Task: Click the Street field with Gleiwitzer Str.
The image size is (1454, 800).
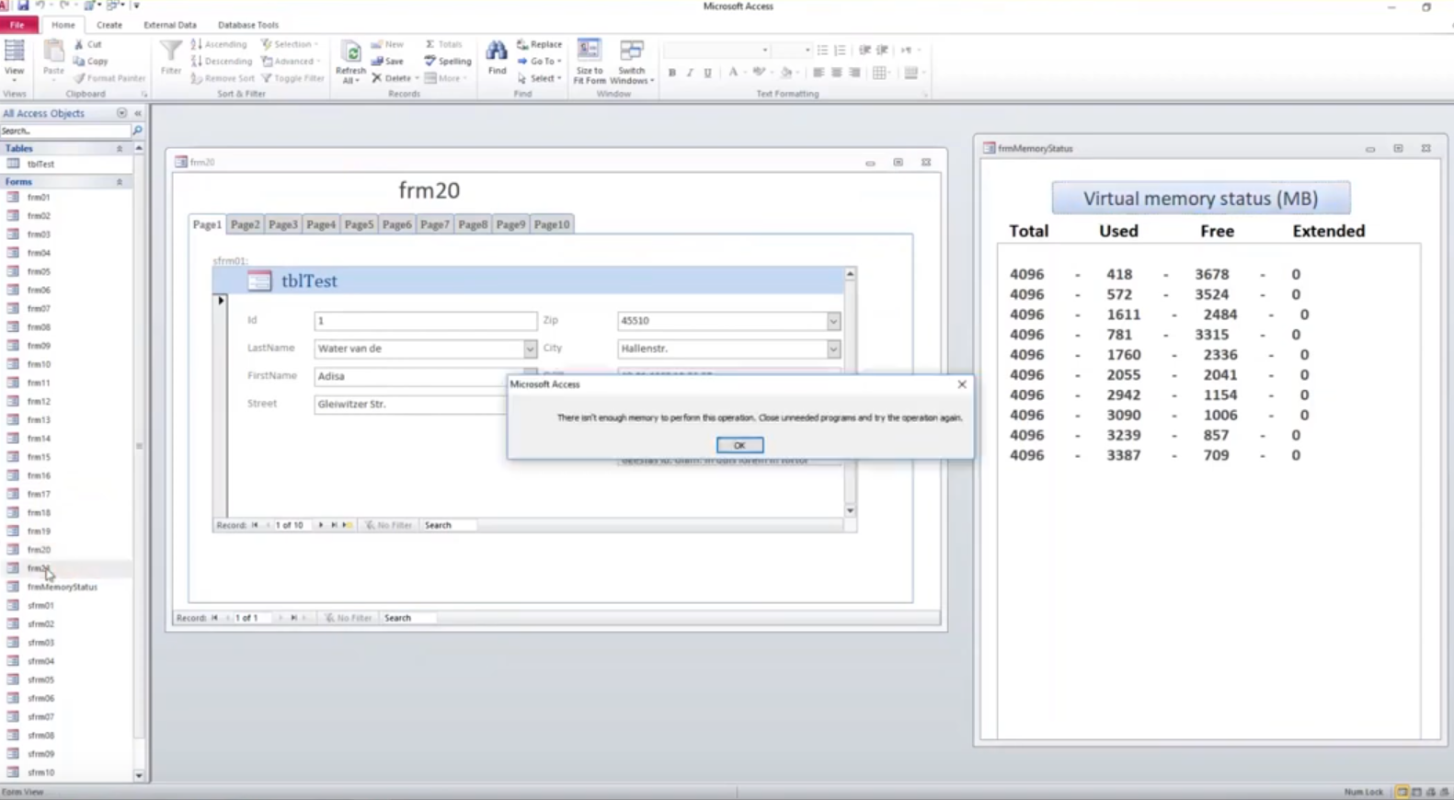Action: click(410, 404)
